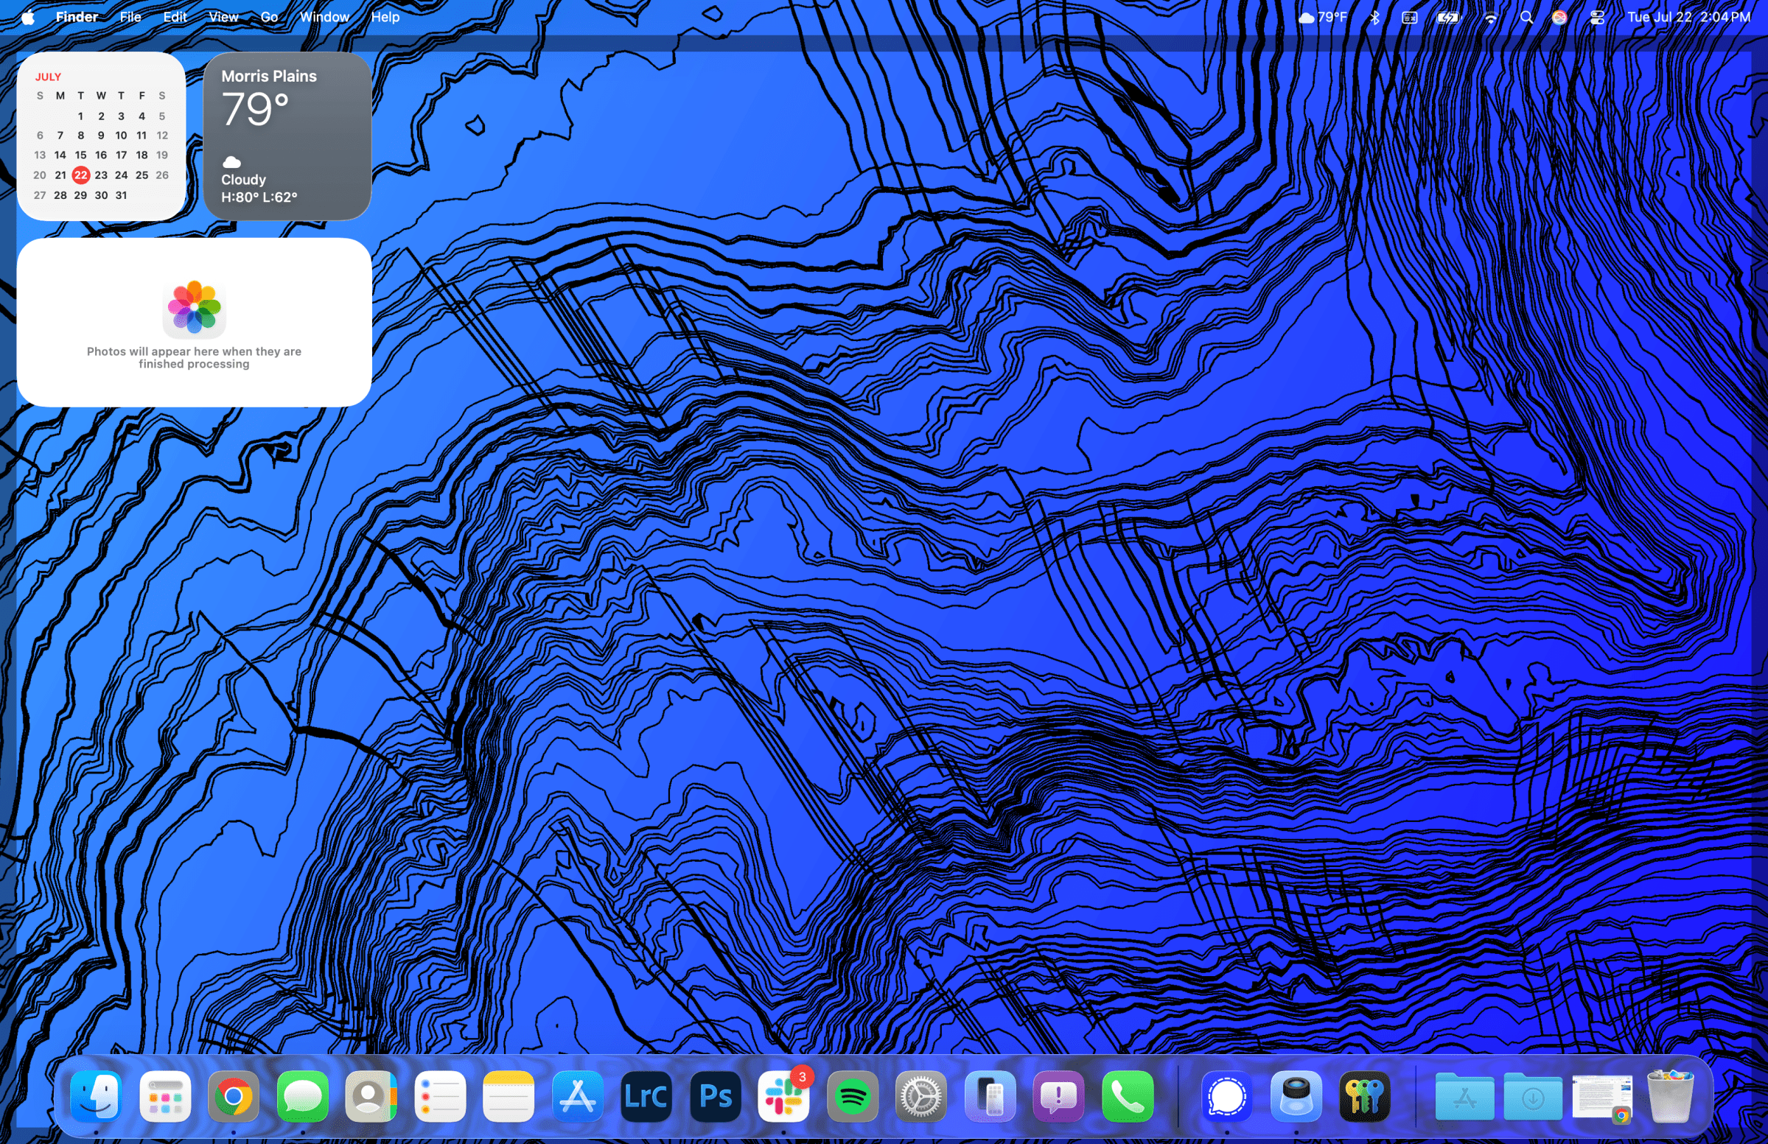This screenshot has width=1768, height=1144.
Task: Open the Go menu
Action: click(269, 17)
